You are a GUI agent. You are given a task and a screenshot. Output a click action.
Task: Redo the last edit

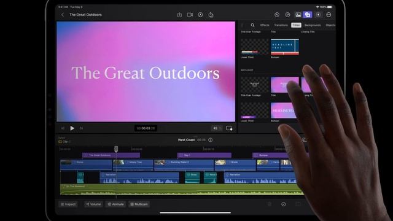click(x=287, y=15)
